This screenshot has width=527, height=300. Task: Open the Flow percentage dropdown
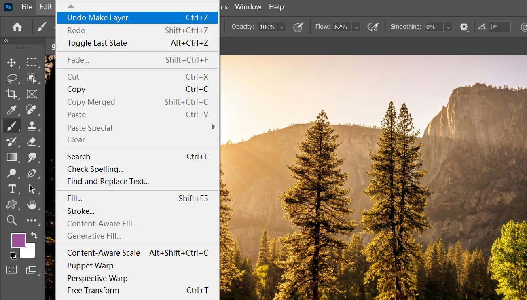coord(356,27)
